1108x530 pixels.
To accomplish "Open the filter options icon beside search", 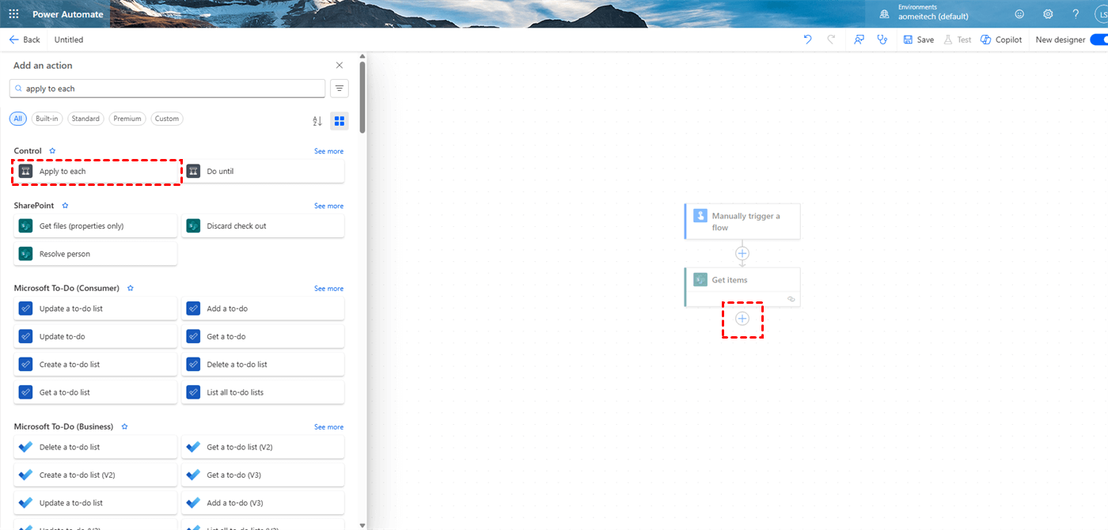I will [340, 89].
